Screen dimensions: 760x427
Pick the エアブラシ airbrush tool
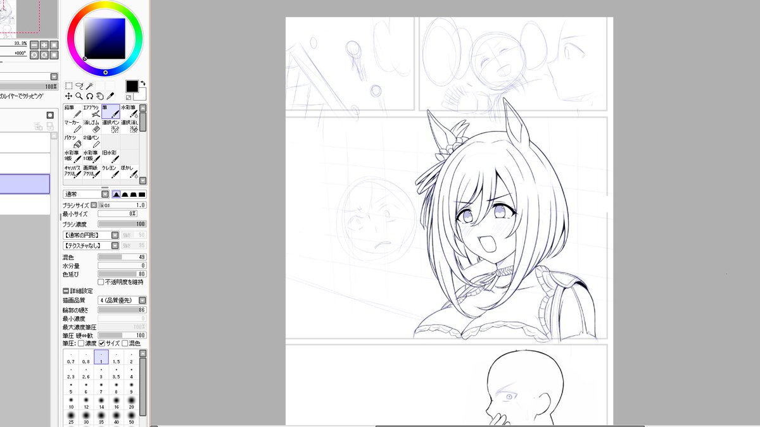91,112
